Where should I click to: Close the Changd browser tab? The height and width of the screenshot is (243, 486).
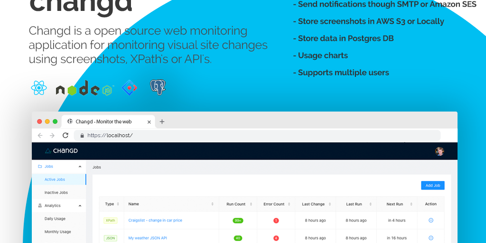pos(149,122)
